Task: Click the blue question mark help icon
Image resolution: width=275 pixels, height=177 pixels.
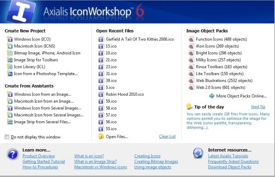Action: pos(12,154)
